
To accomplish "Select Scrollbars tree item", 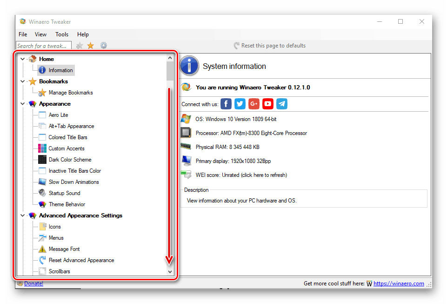I will coord(59,271).
